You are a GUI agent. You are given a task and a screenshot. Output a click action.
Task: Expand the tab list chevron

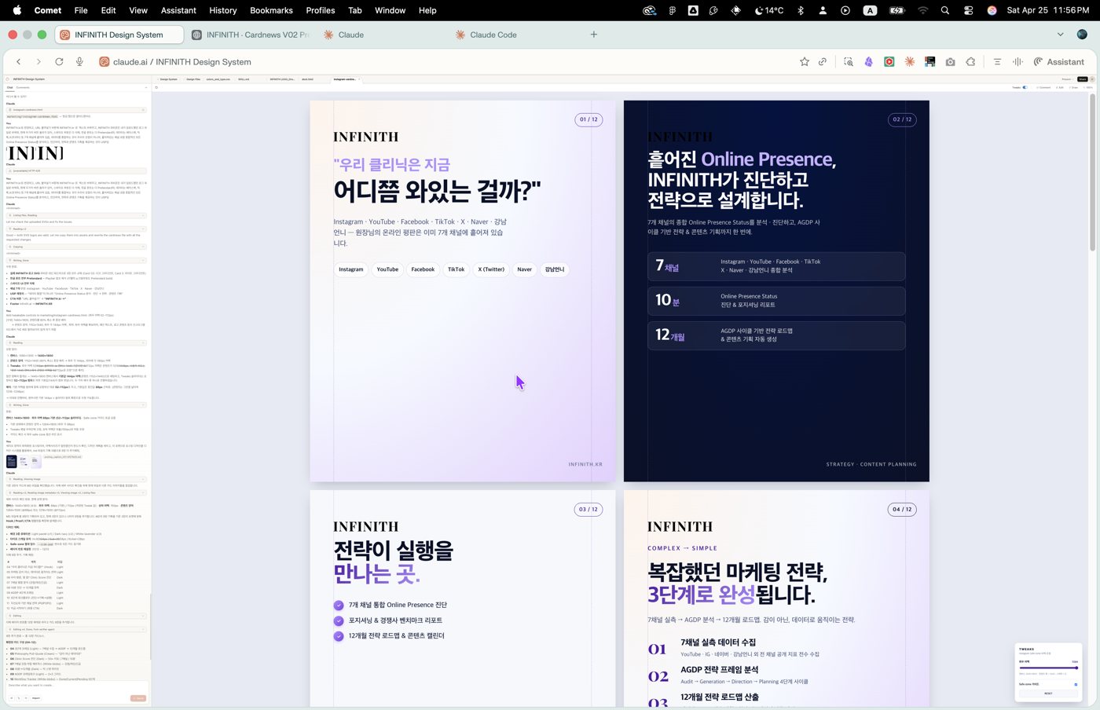click(x=1060, y=35)
